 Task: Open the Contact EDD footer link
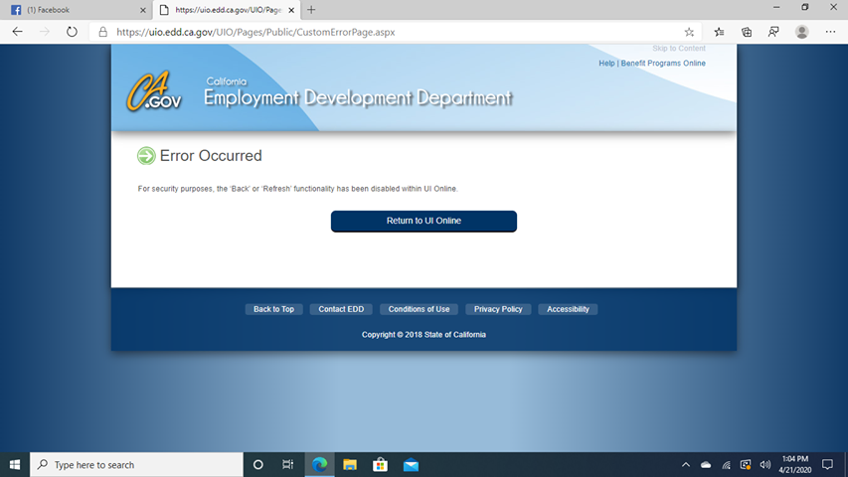341,309
